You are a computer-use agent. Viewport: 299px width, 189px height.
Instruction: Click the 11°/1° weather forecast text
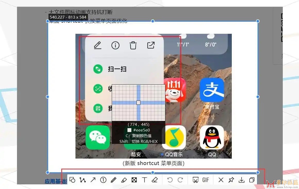point(183,45)
